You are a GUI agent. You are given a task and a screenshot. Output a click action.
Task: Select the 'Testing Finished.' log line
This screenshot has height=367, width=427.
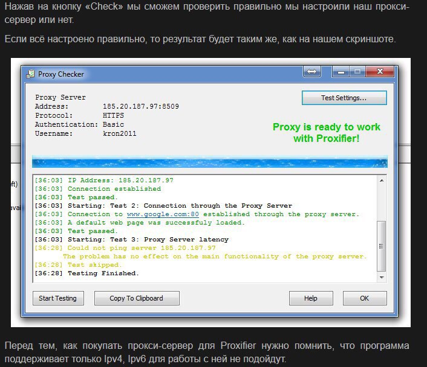coord(87,273)
